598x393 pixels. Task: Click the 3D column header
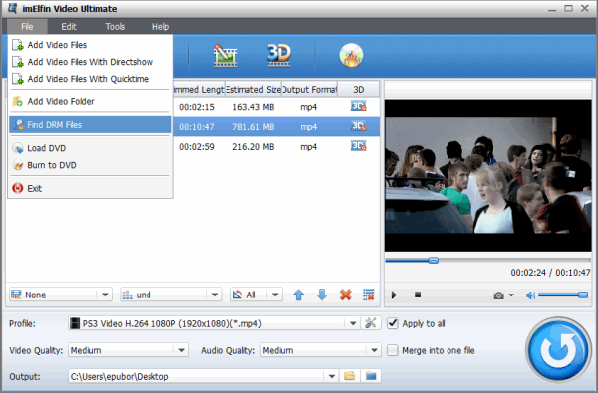tap(358, 90)
